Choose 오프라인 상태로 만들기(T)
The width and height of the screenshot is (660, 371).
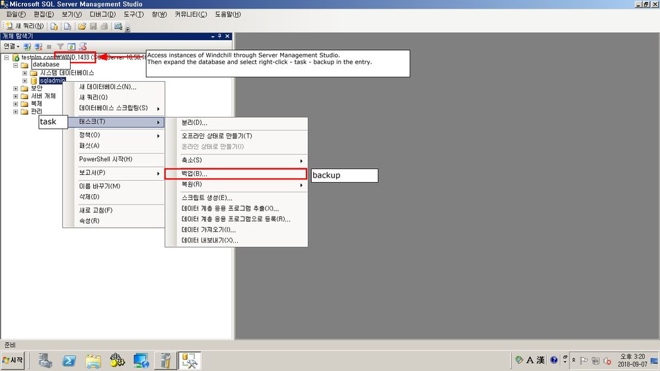tap(236, 136)
